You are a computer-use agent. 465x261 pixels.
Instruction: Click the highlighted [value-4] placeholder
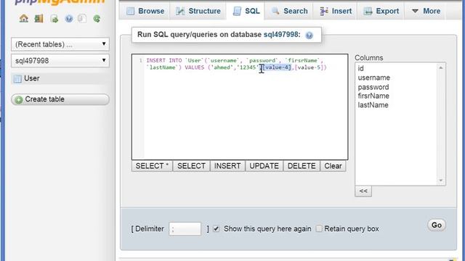pyautogui.click(x=278, y=67)
